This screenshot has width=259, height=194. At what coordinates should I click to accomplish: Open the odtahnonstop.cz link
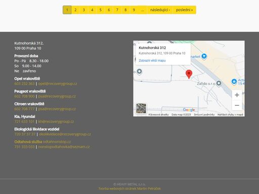click(x=57, y=141)
